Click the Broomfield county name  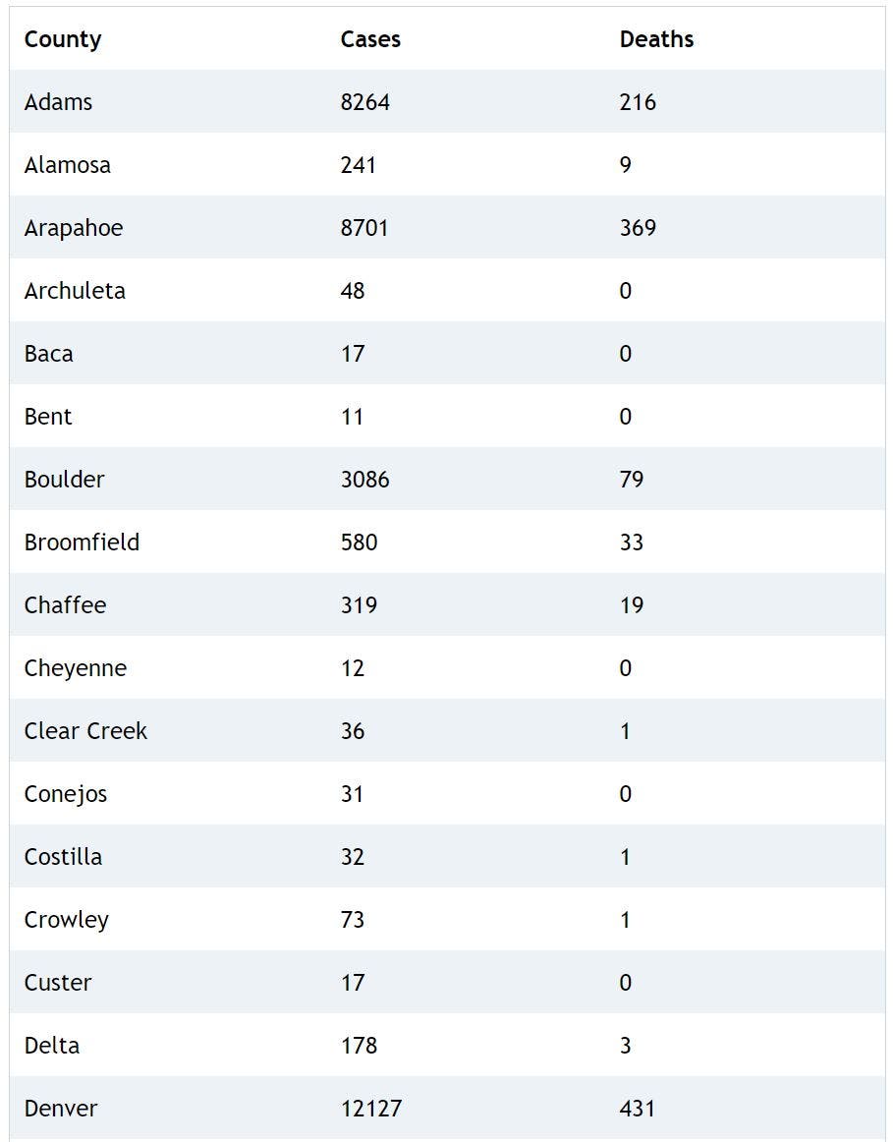point(82,542)
